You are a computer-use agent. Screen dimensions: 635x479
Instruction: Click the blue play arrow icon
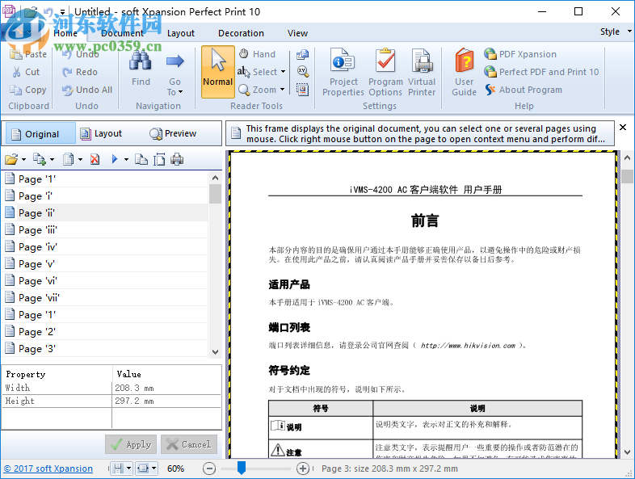point(115,159)
